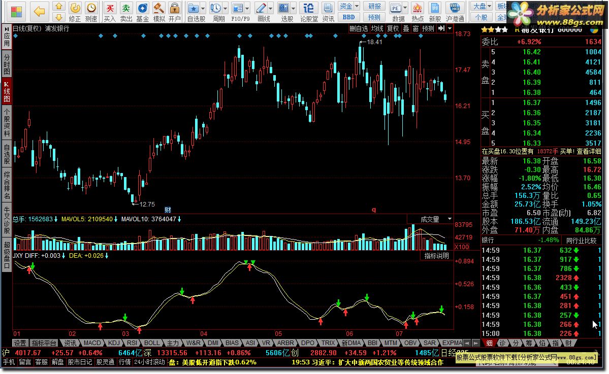Click the 指标说明 button
Image resolution: width=609 pixels, height=374 pixels.
pos(436,256)
